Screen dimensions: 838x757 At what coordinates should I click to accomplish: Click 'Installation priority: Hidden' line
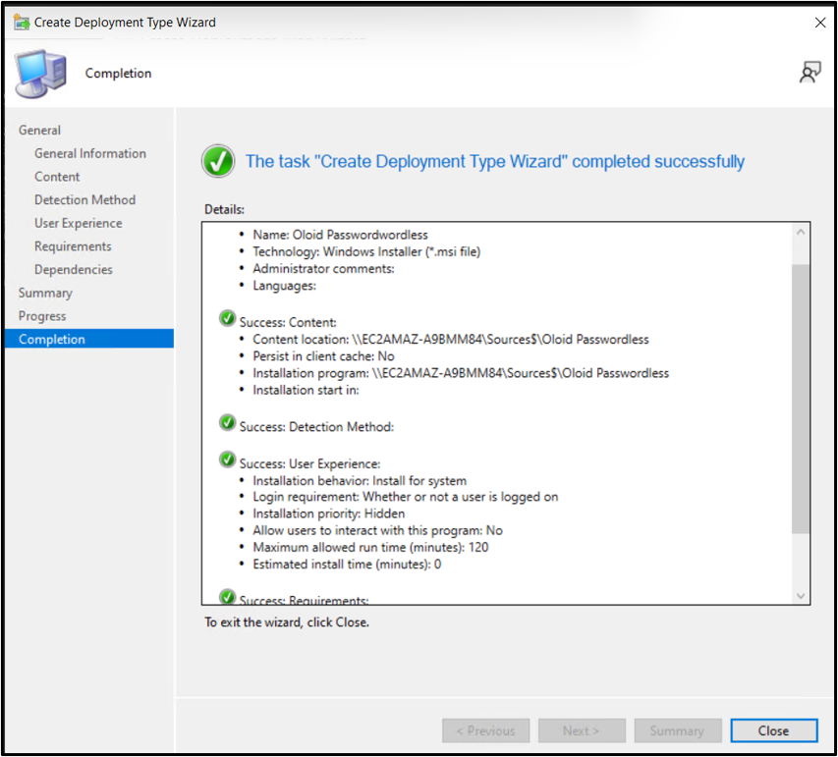coord(329,514)
